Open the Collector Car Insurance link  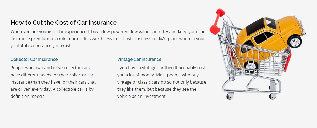pyautogui.click(x=34, y=59)
